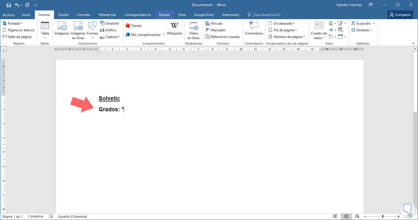Open the Archivo tab
The height and width of the screenshot is (220, 418).
9,15
